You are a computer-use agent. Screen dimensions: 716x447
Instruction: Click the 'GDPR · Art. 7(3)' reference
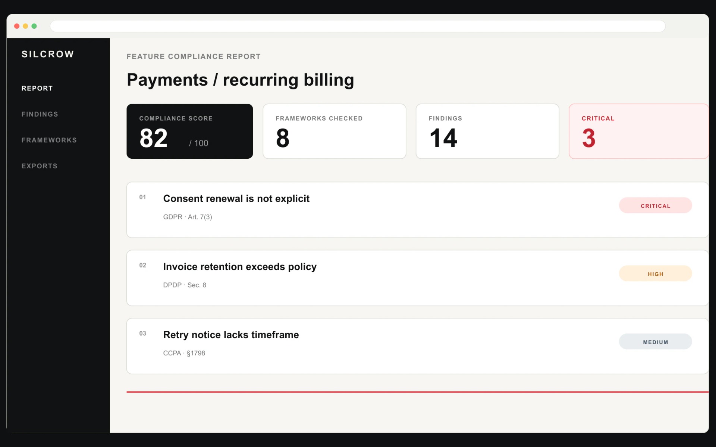tap(188, 217)
